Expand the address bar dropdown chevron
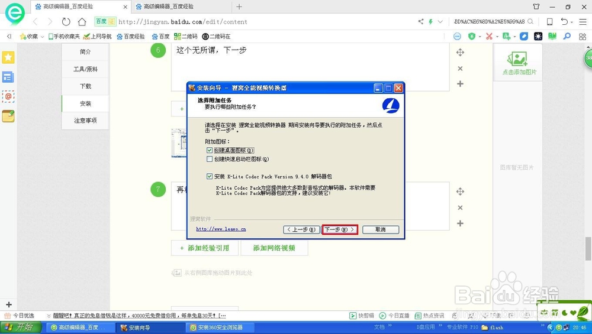The image size is (592, 334). 440,21
